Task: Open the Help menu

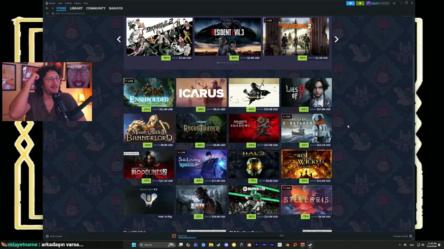Action: click(85, 3)
